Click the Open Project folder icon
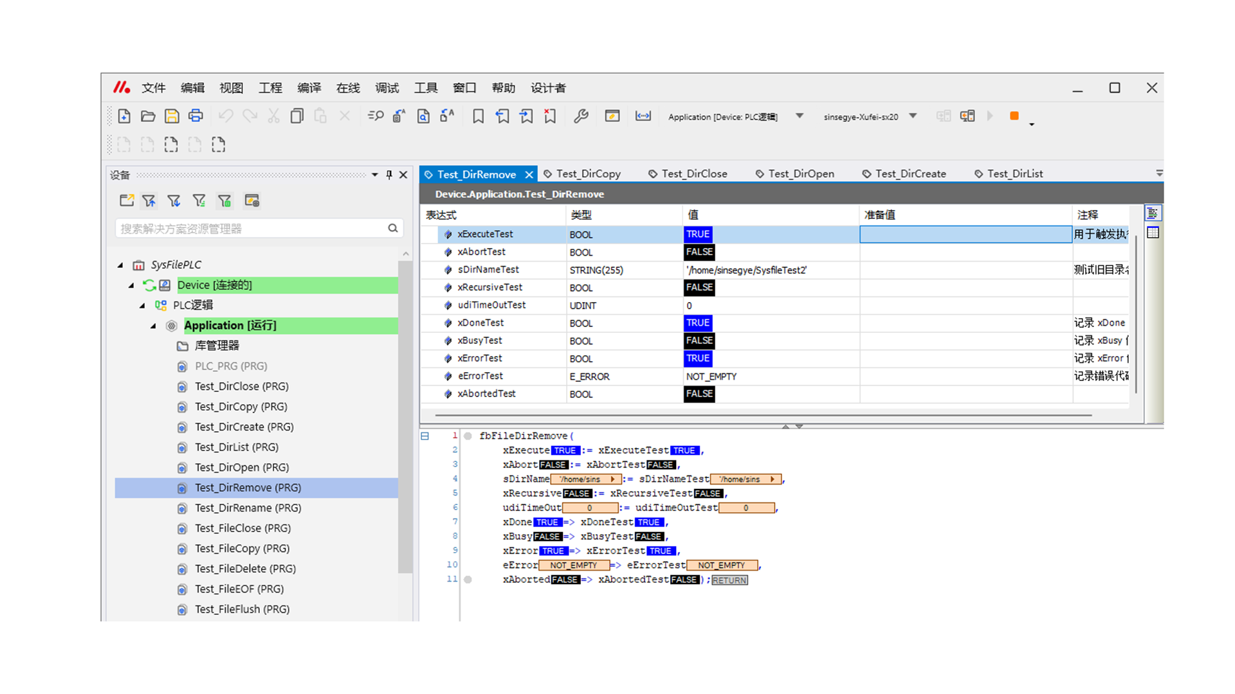Screen dimensions: 1235x694 pos(148,116)
